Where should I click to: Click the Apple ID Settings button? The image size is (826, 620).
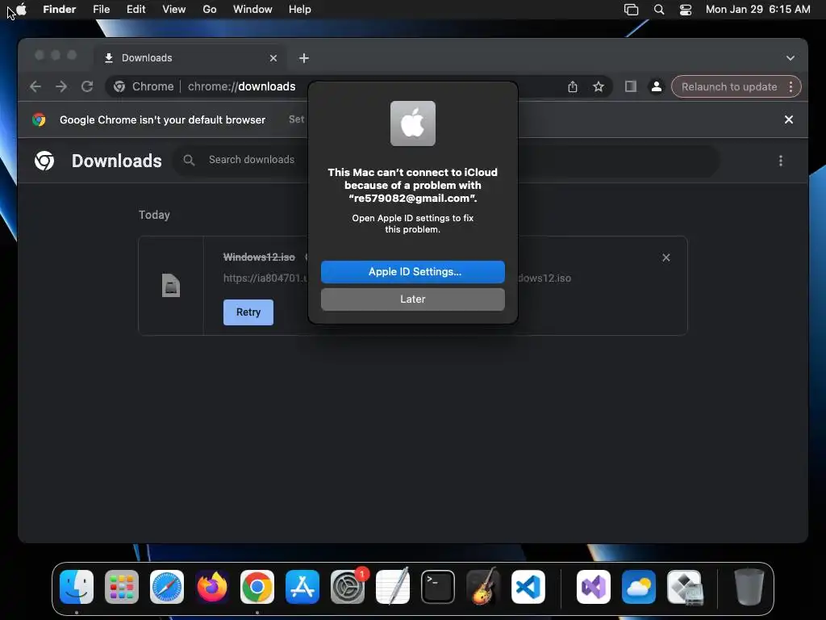pos(412,271)
